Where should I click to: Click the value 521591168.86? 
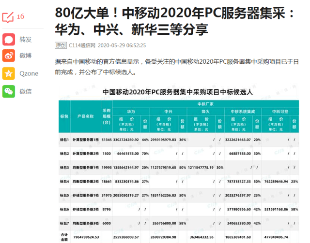tap(276, 209)
